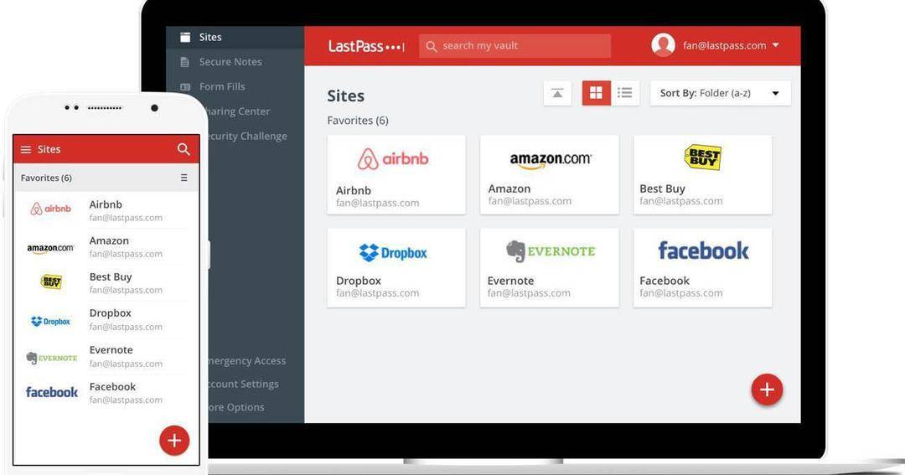Select the Dropbox card name on the laptop
Image resolution: width=905 pixels, height=475 pixels.
point(359,281)
